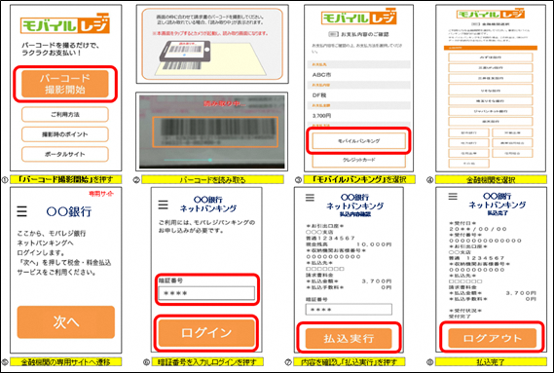The height and width of the screenshot is (373, 554).
Task: Focus the 暗証番号 field above ログイン
Action: pos(206,293)
